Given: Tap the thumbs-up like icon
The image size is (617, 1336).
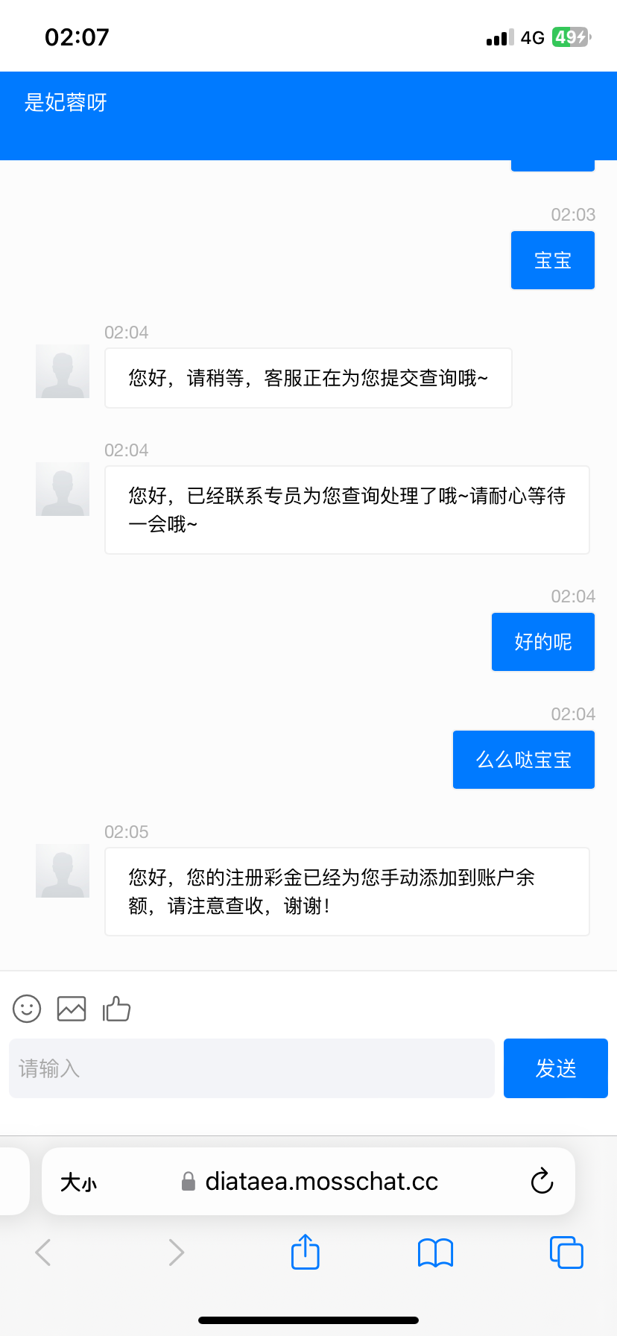Looking at the screenshot, I should click(116, 1009).
